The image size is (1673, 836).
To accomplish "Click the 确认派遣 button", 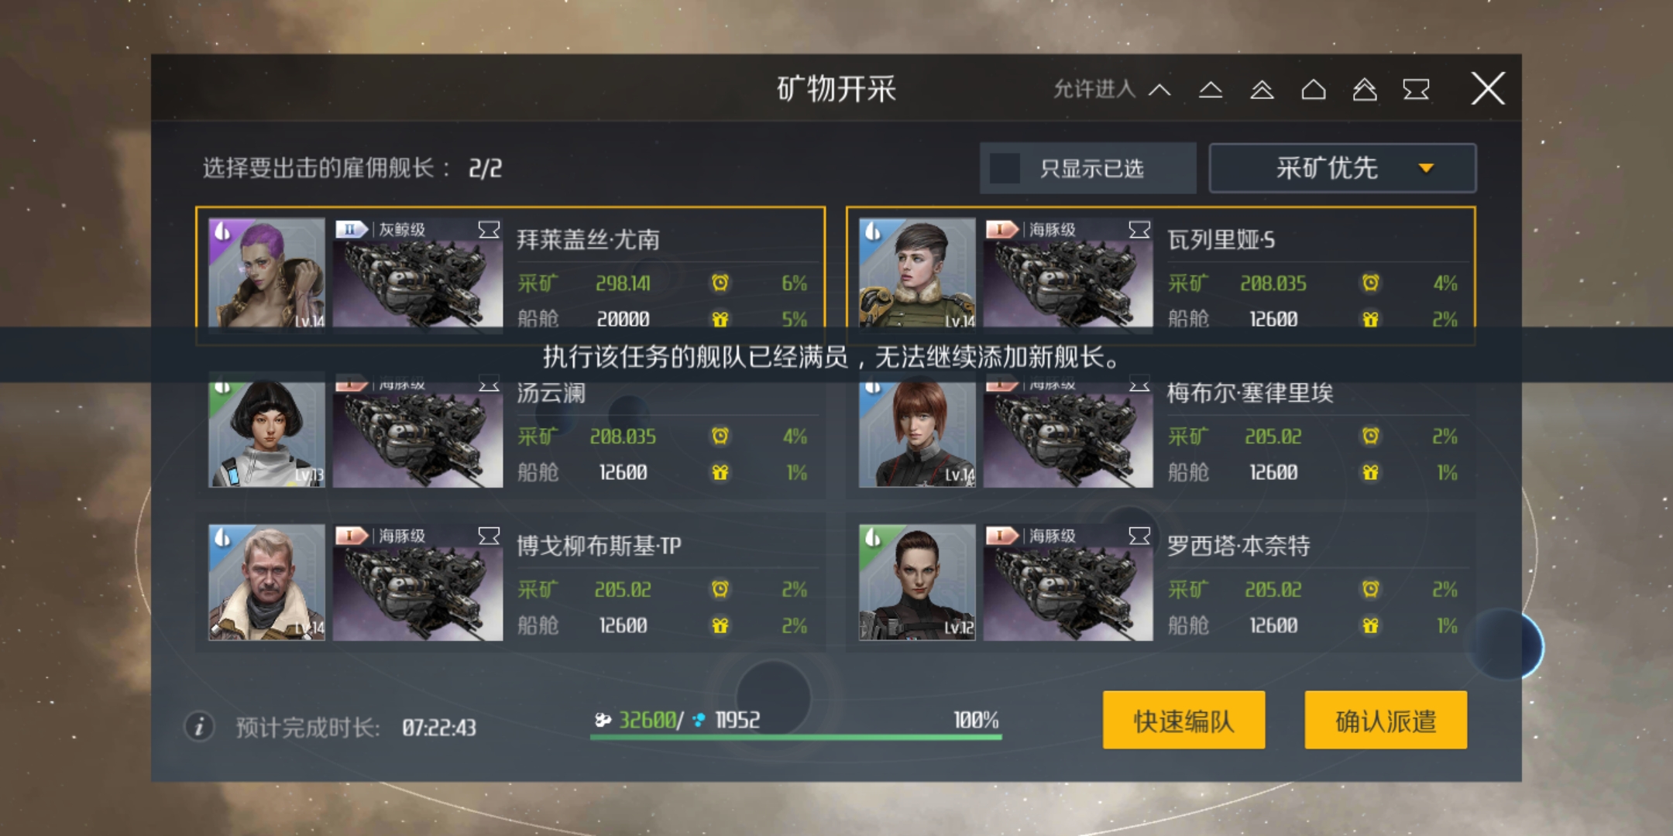I will point(1386,720).
